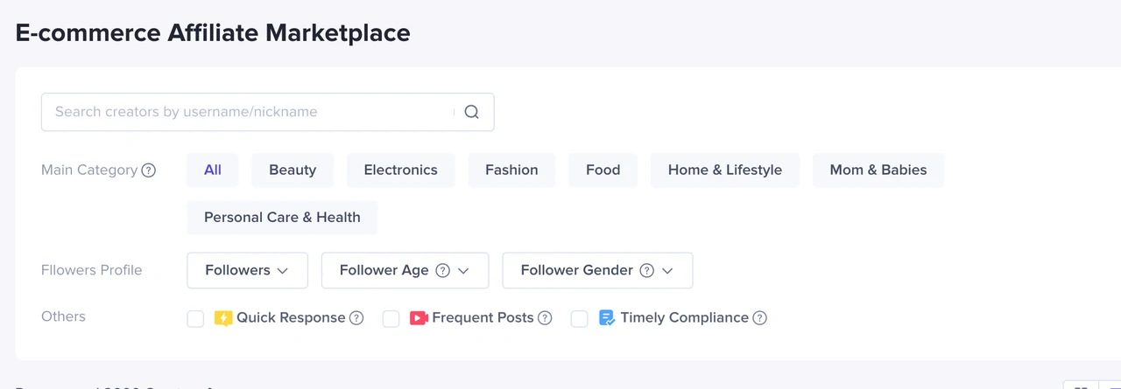The width and height of the screenshot is (1121, 389).
Task: Select the Beauty category filter
Action: (x=293, y=170)
